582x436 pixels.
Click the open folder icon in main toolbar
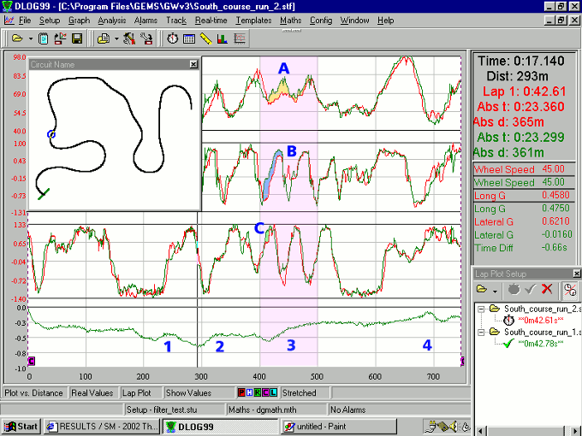(16, 38)
